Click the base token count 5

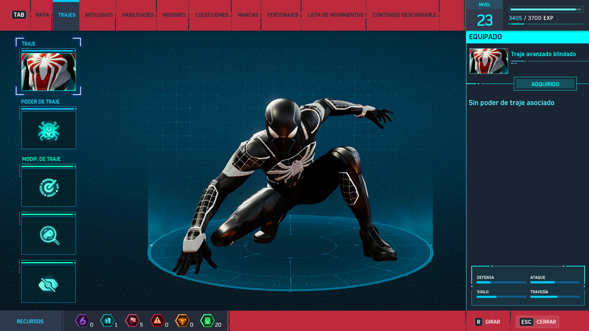coord(141,325)
